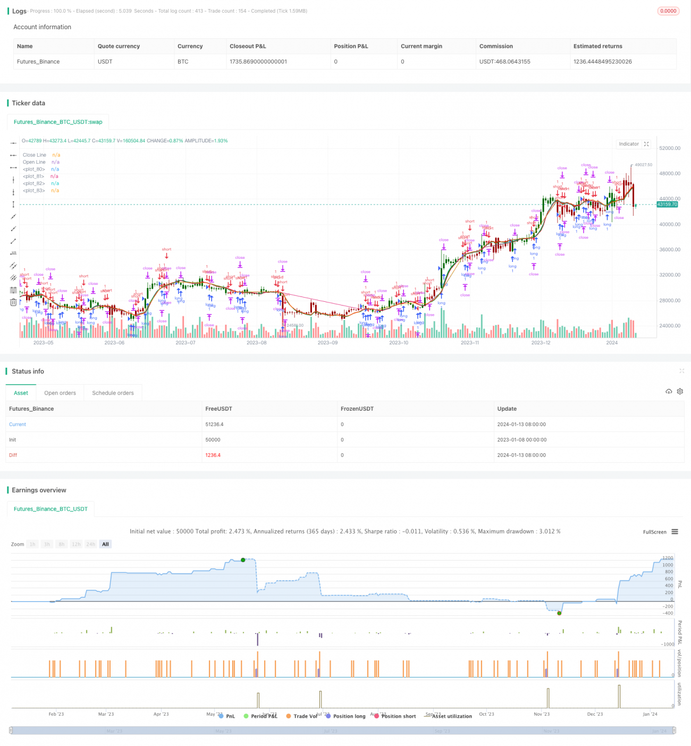The width and height of the screenshot is (691, 746).
Task: Expand Status info with its fullscreen icon
Action: tap(682, 371)
